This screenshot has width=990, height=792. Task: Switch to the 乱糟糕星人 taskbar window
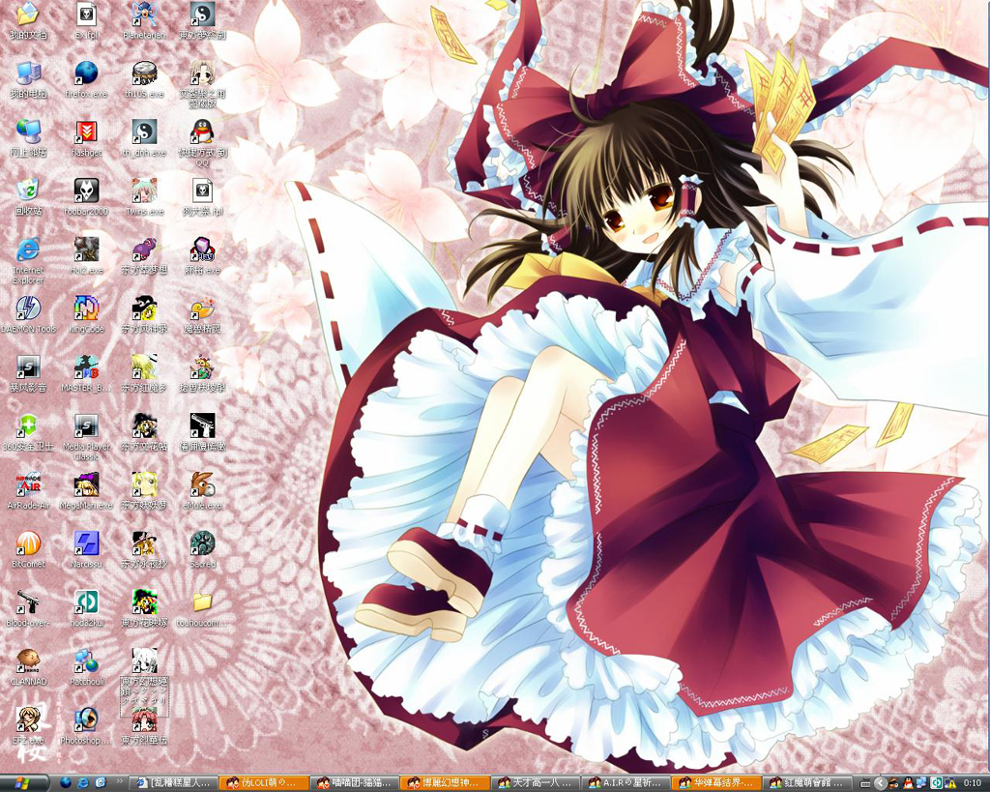point(174,783)
